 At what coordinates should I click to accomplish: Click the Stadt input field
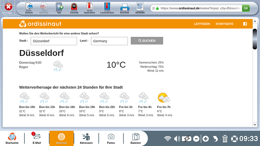pyautogui.click(x=54, y=41)
